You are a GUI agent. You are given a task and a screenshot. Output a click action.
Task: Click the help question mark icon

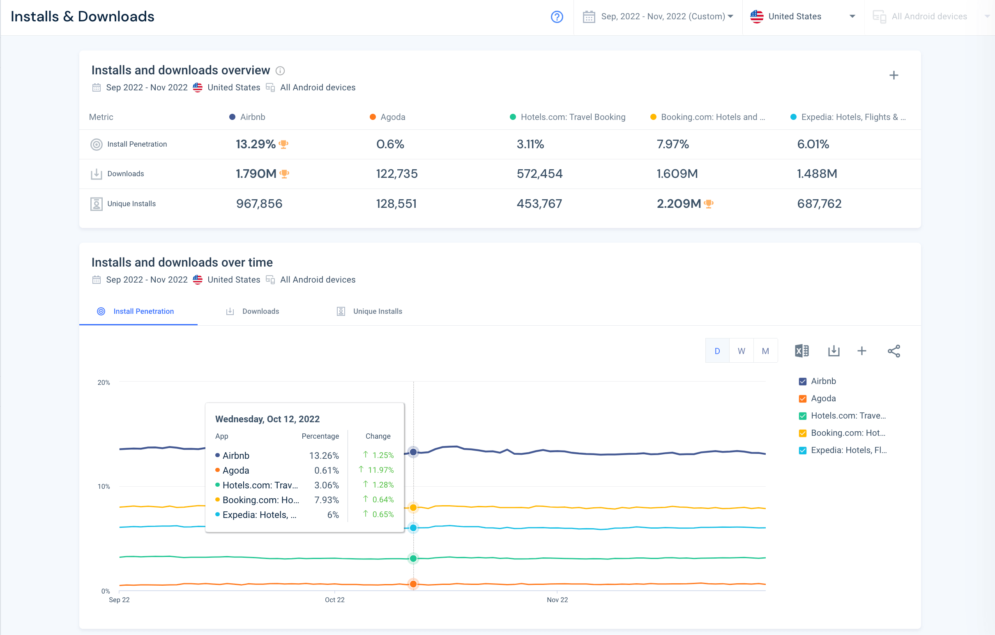(558, 17)
